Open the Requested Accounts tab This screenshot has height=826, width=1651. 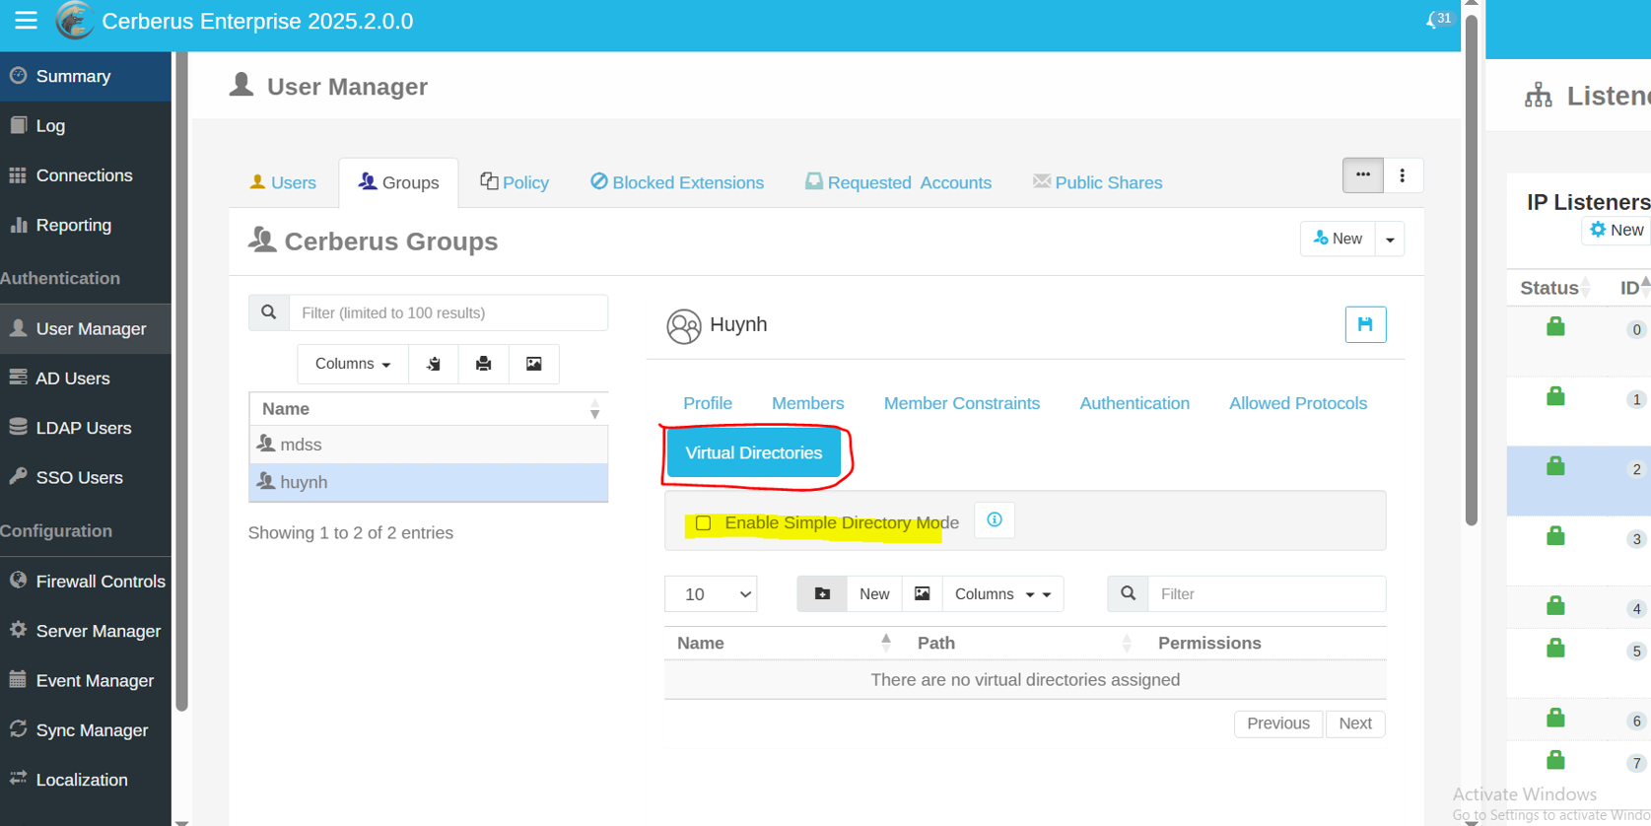click(898, 182)
